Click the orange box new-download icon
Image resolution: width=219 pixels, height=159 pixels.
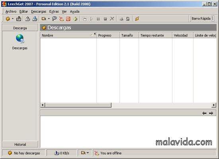point(8,19)
